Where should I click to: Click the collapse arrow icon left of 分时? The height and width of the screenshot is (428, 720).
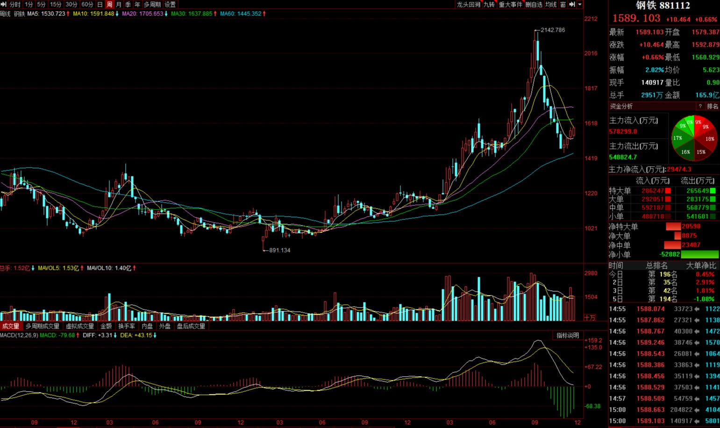pyautogui.click(x=4, y=4)
